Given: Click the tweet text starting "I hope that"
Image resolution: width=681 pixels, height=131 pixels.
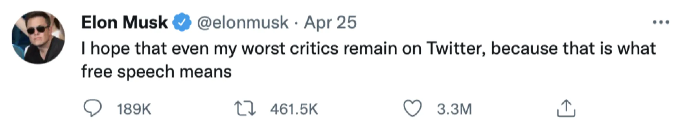Looking at the screenshot, I should [x=368, y=60].
